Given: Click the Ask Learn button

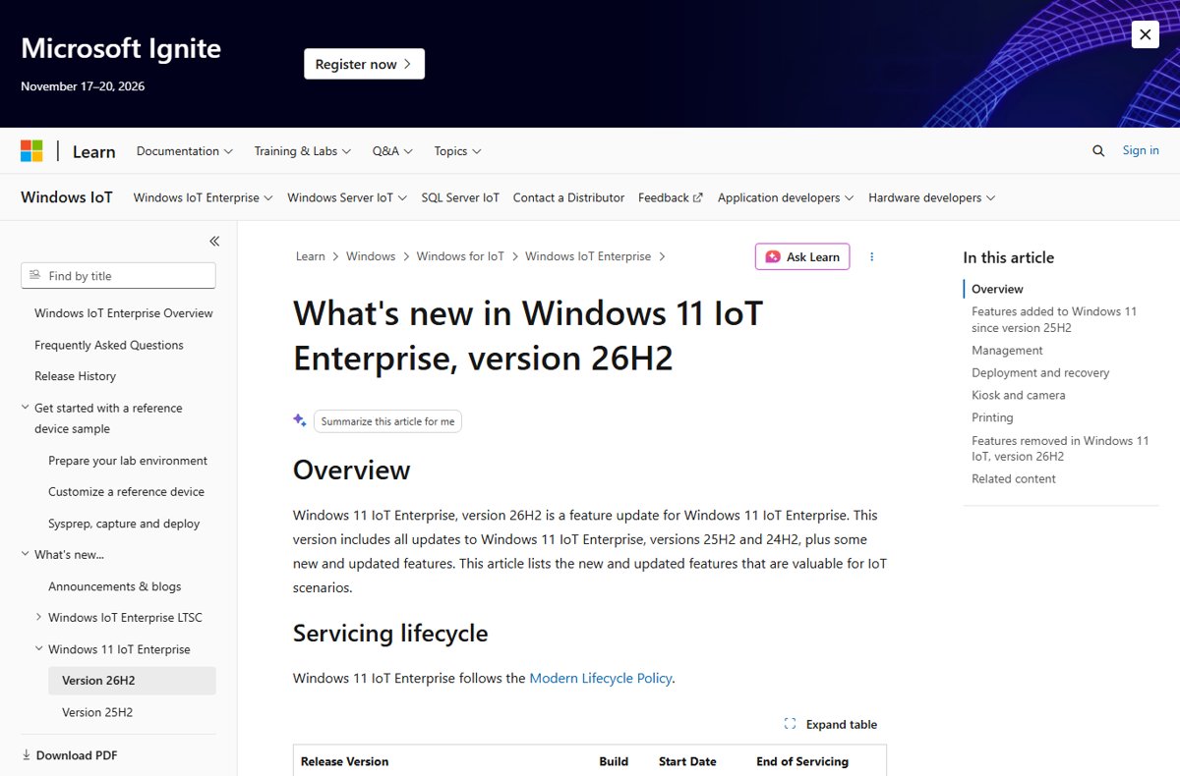Looking at the screenshot, I should (802, 256).
